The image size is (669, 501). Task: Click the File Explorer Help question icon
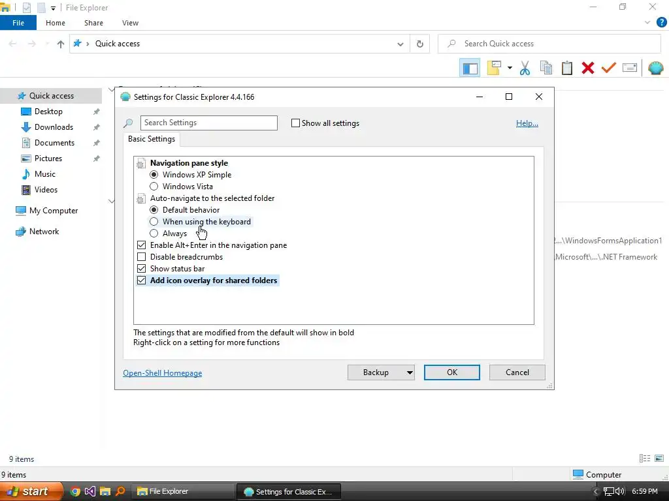tap(661, 23)
